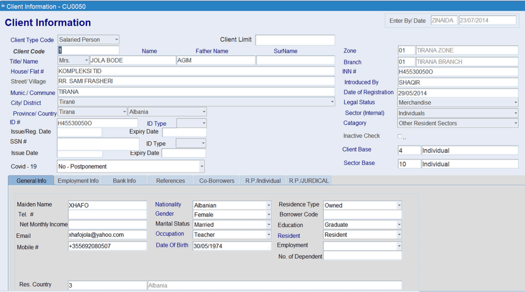The height and width of the screenshot is (292, 525).
Task: Select the SurName text field
Action: pos(295,60)
